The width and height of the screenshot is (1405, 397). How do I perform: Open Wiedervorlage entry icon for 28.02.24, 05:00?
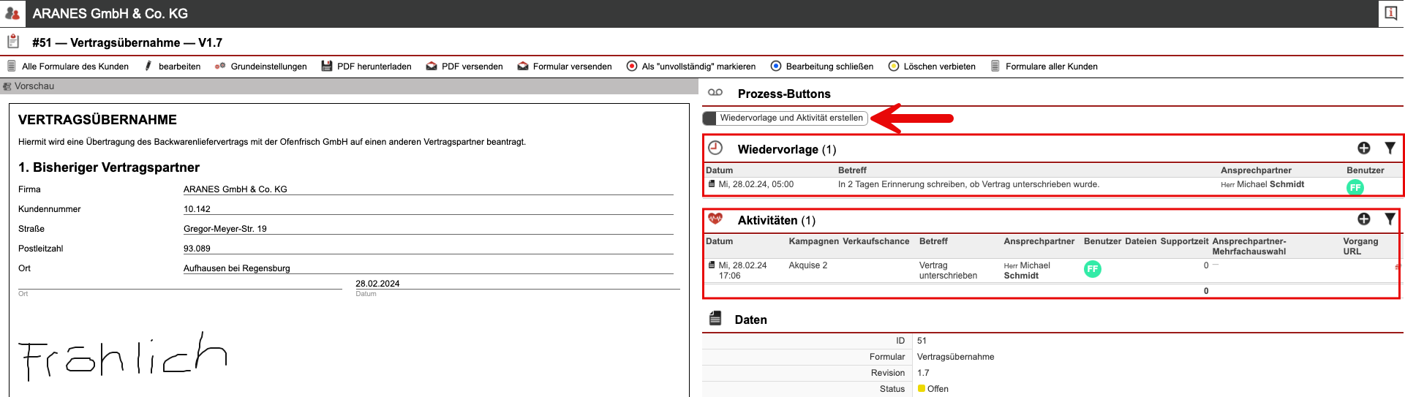point(712,184)
